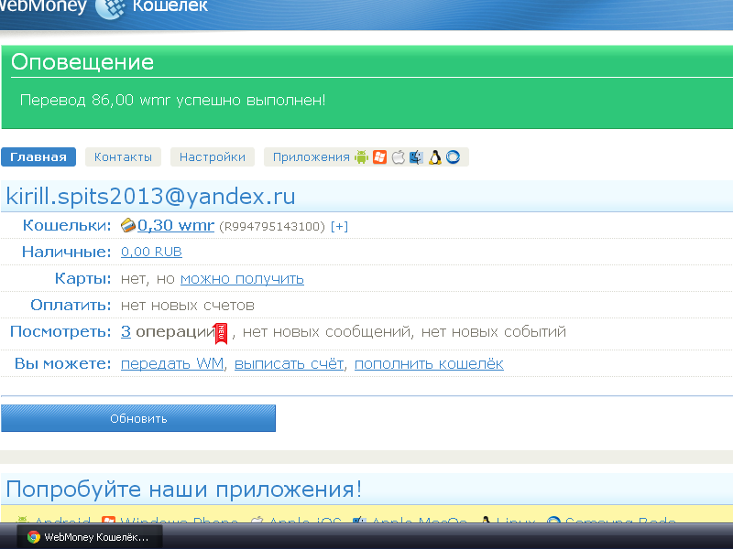Click the передать WM link
733x549 pixels.
click(x=172, y=363)
